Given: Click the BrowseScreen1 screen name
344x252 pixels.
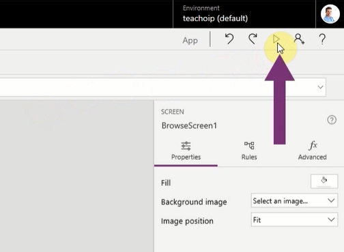Looking at the screenshot, I should tap(189, 125).
